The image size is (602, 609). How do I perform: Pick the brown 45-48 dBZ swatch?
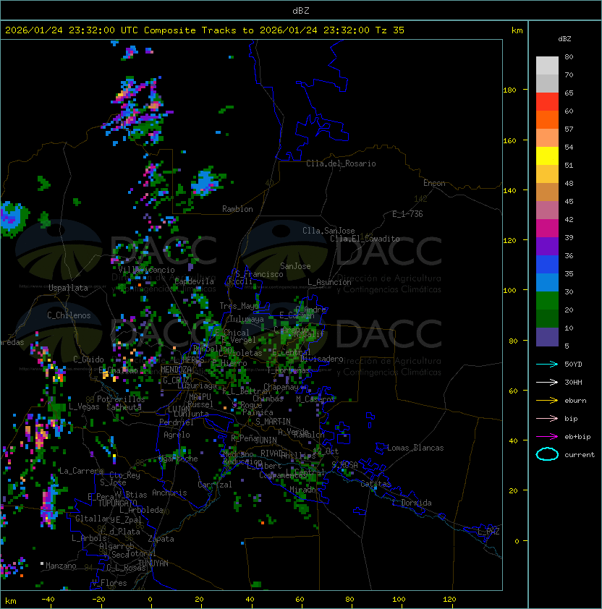tap(547, 192)
